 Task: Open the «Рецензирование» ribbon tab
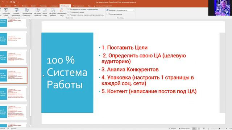coord(78,6)
